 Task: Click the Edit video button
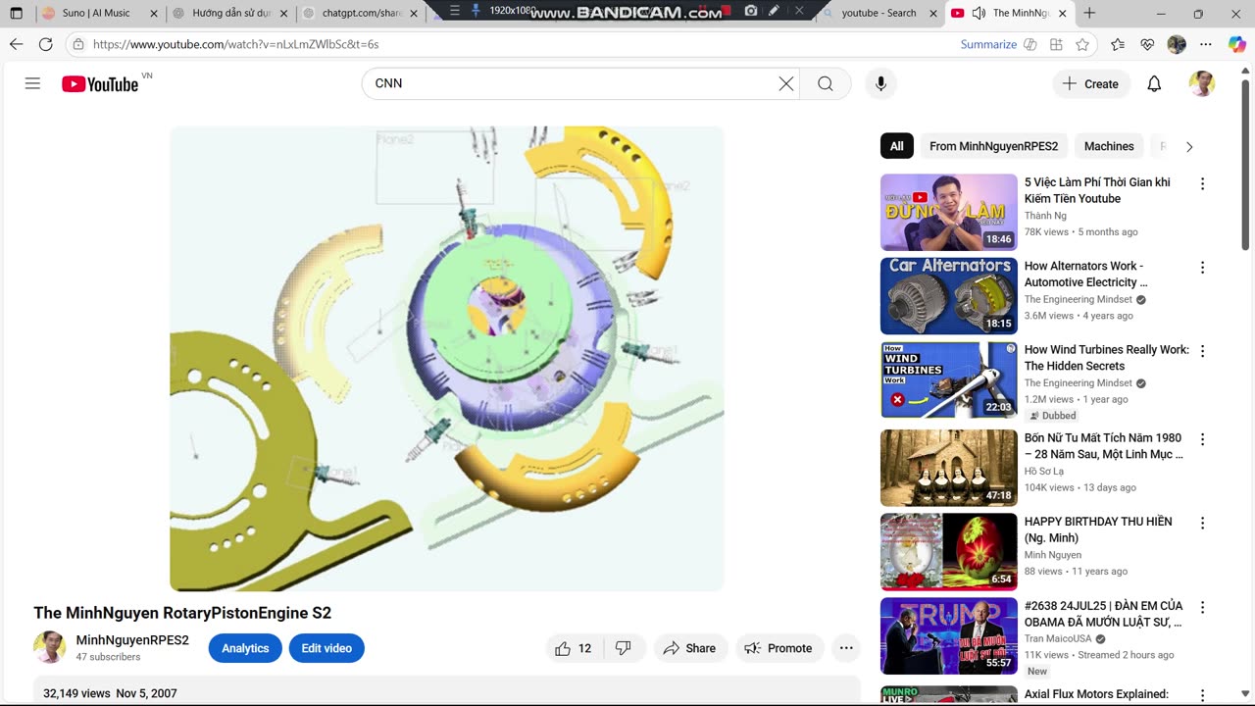pyautogui.click(x=326, y=648)
